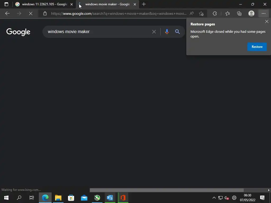The image size is (271, 203).
Task: Go back to the previous page
Action: [7, 13]
